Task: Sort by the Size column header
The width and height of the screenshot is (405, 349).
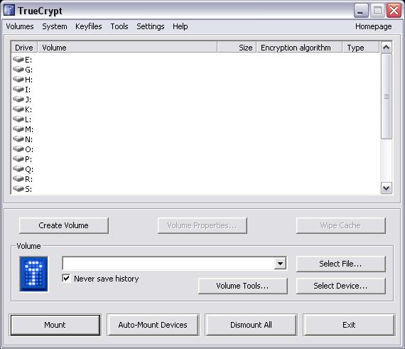Action: tap(237, 48)
